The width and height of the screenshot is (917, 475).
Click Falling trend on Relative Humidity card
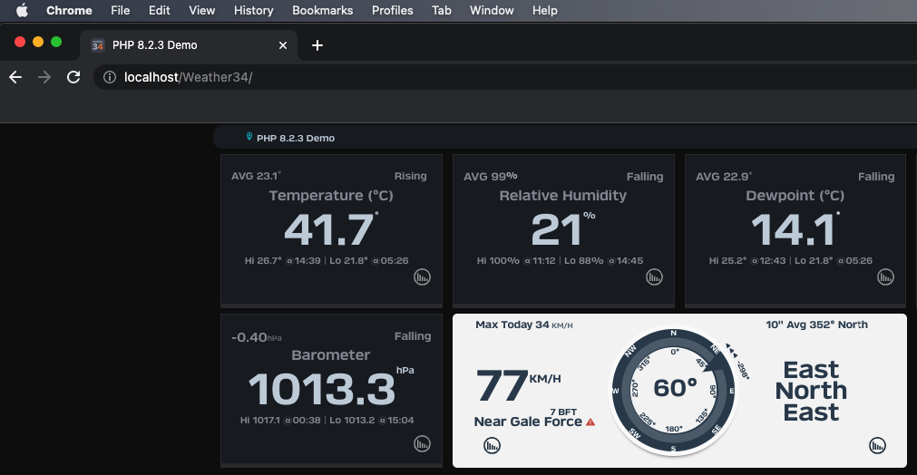coord(645,177)
